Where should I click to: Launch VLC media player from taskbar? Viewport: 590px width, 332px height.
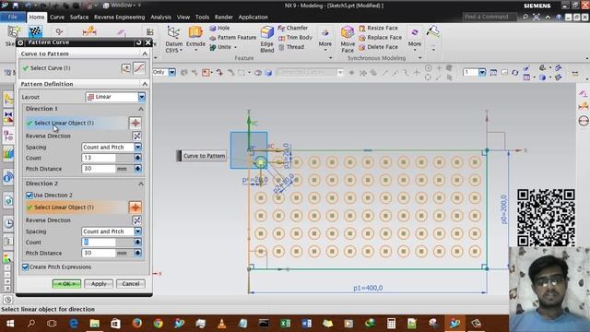click(221, 324)
